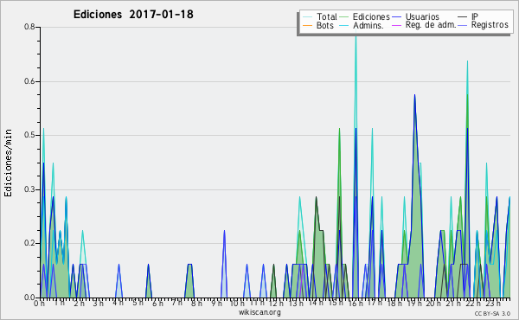Click the '19 h' x-axis label
This screenshot has width=519, height=320.
pyautogui.click(x=414, y=303)
